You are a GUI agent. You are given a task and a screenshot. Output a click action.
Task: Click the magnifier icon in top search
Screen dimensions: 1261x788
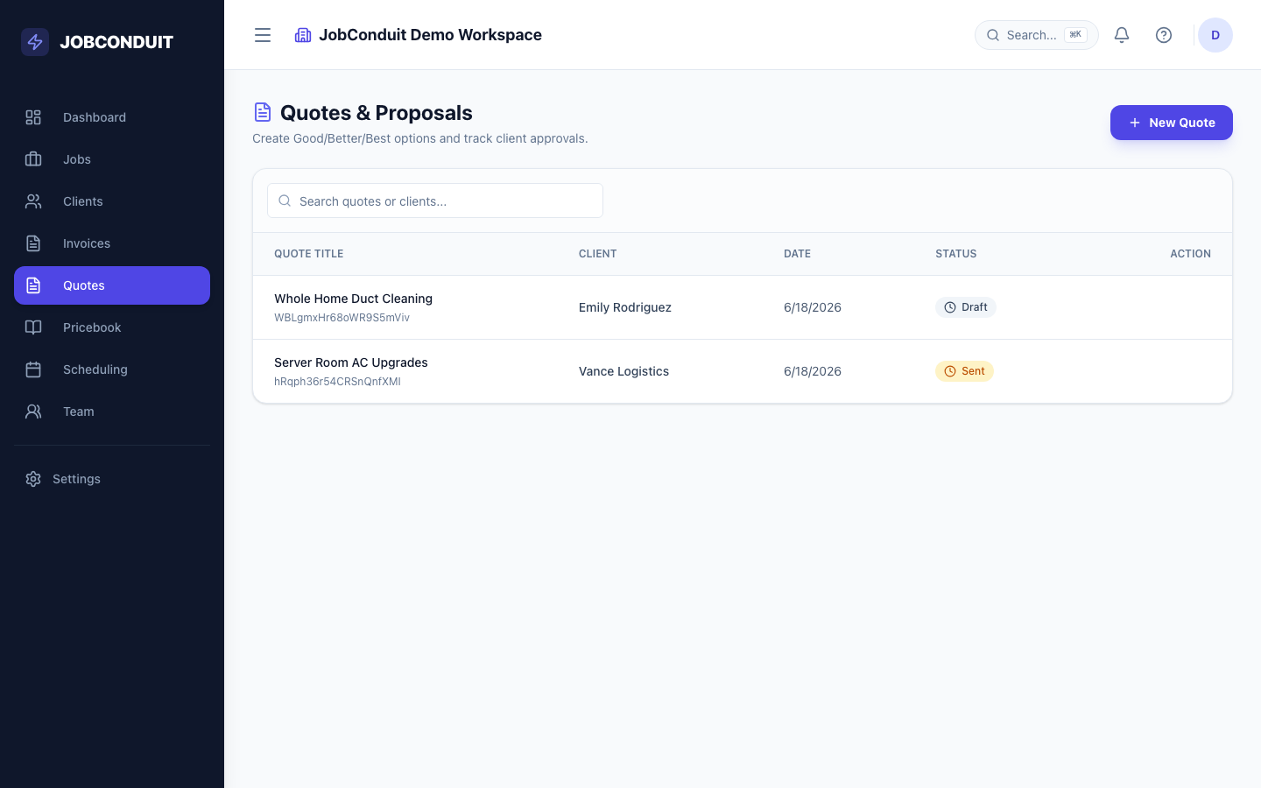click(x=993, y=35)
